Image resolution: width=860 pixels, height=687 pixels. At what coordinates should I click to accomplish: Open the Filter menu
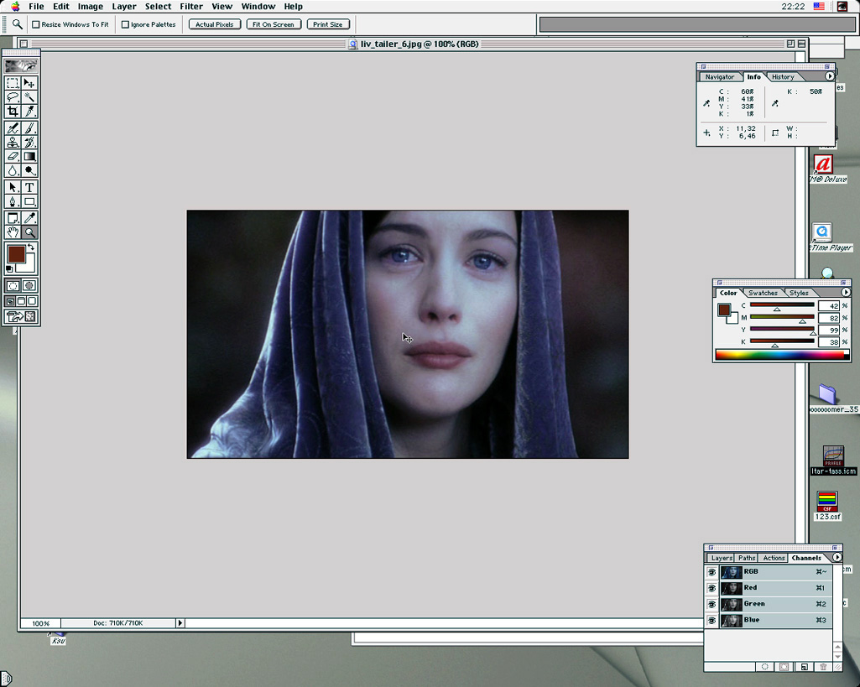coord(191,7)
